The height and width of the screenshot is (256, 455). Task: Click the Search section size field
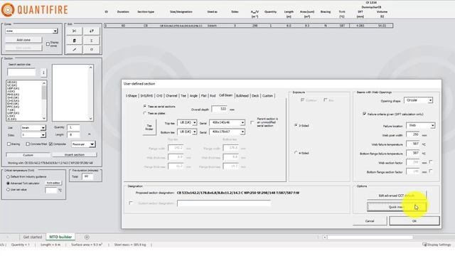(x=22, y=73)
